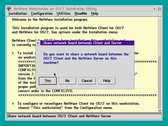Minimize the NetWare Installation Utility window
The height and width of the screenshot is (126, 168).
click(x=155, y=9)
